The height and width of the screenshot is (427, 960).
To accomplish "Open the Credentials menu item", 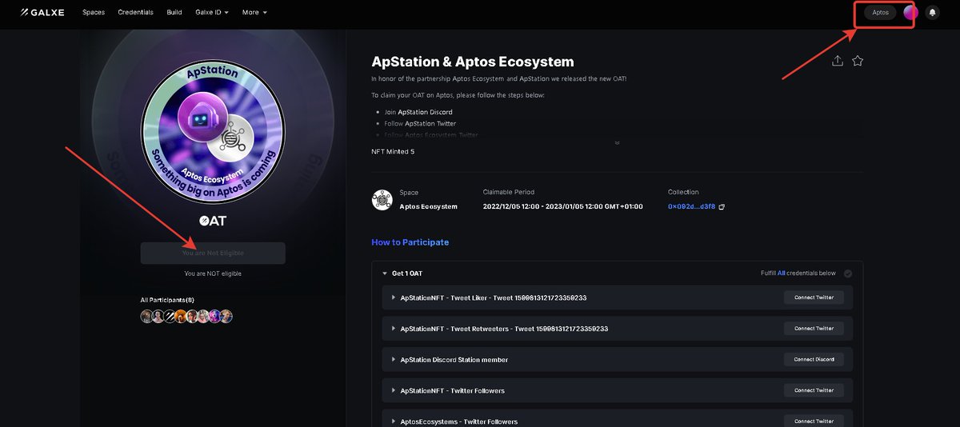I will tap(135, 13).
